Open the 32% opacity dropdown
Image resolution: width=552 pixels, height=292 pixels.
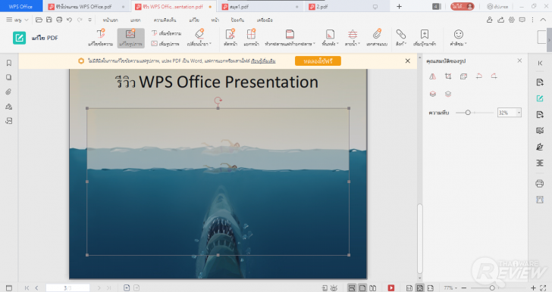(x=519, y=113)
